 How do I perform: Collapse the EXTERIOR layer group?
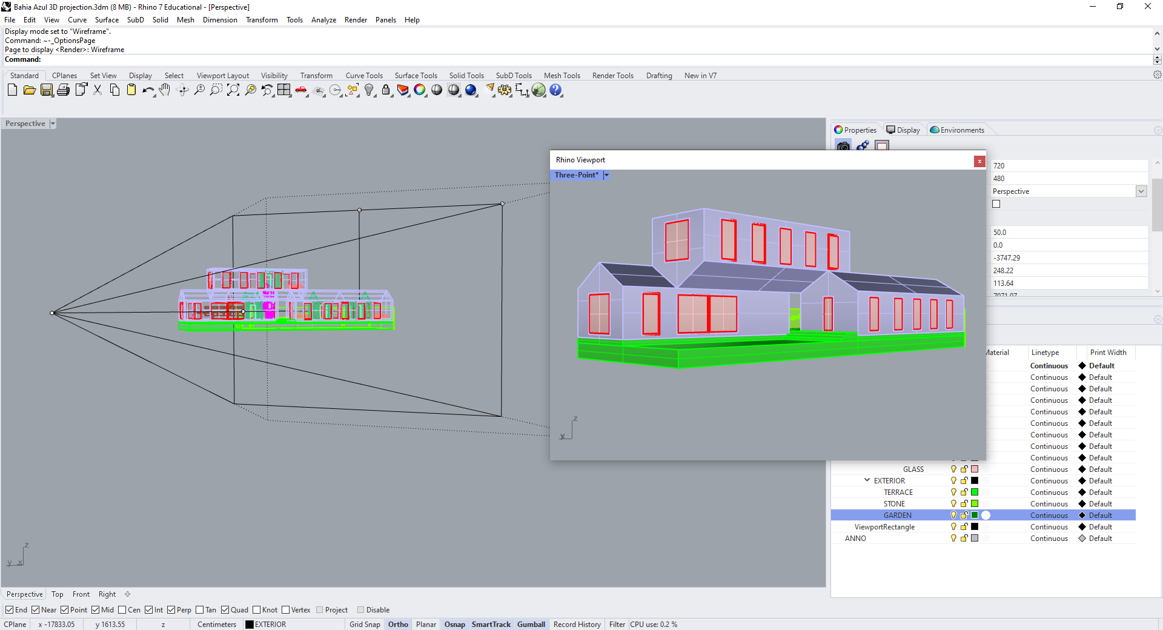tap(867, 480)
